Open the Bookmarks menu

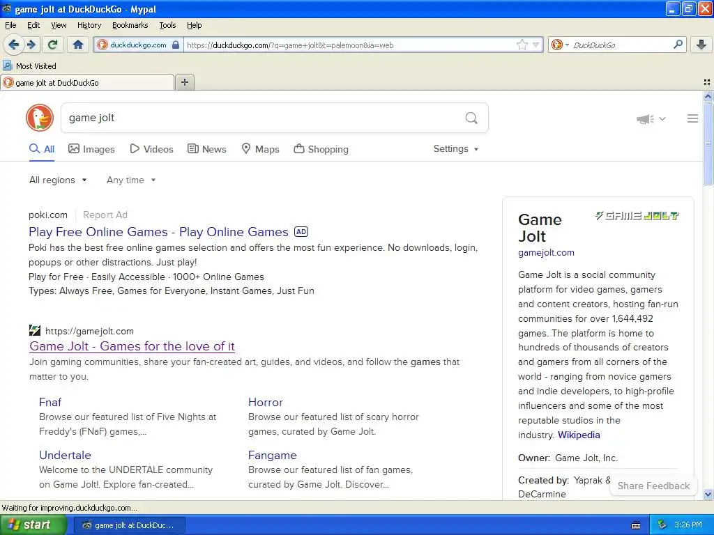click(x=130, y=25)
